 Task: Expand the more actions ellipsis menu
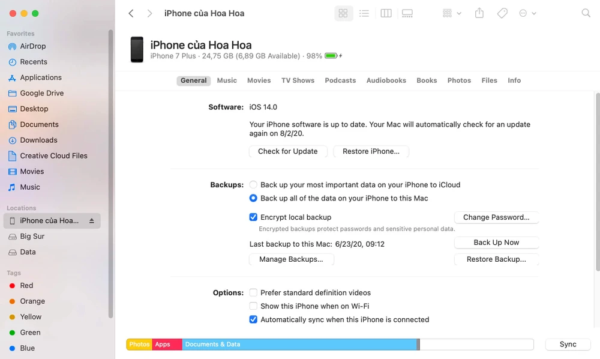(x=525, y=13)
